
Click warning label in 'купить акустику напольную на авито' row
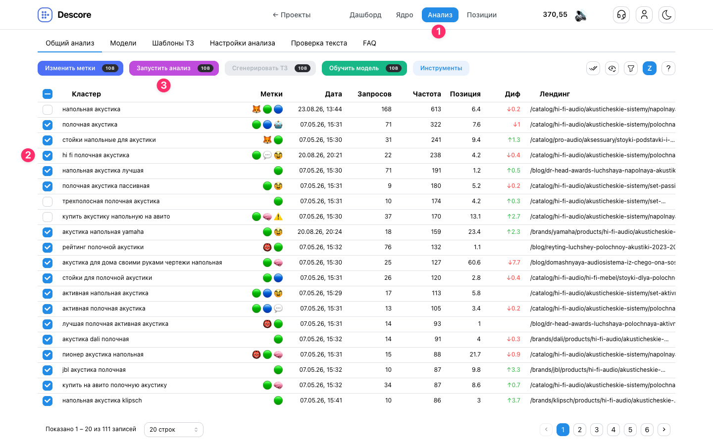click(x=278, y=217)
